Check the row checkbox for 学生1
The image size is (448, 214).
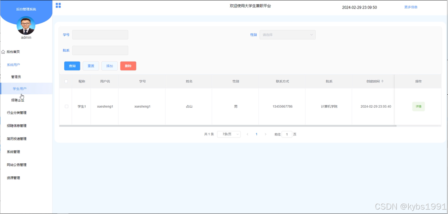pos(66,107)
